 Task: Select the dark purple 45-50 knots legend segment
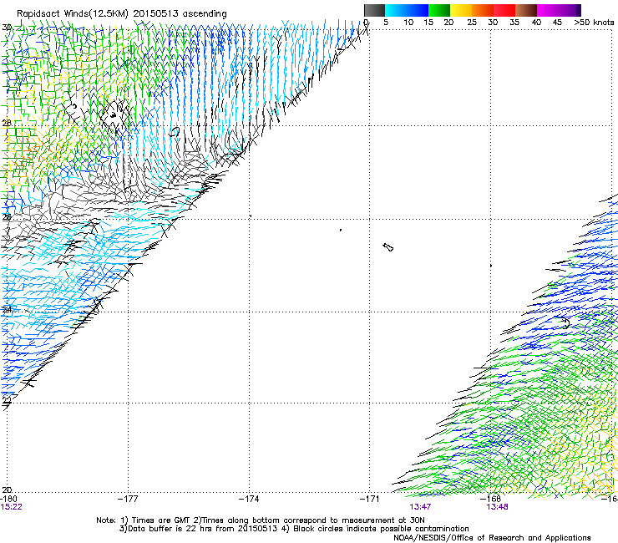coord(570,10)
